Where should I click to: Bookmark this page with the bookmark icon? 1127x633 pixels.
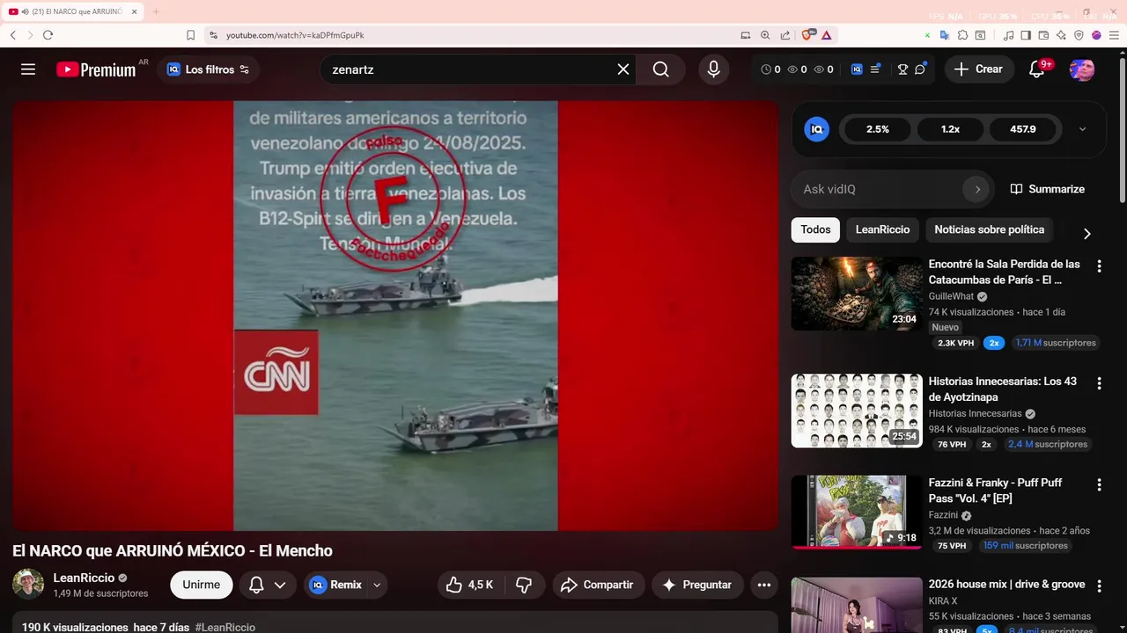point(190,35)
